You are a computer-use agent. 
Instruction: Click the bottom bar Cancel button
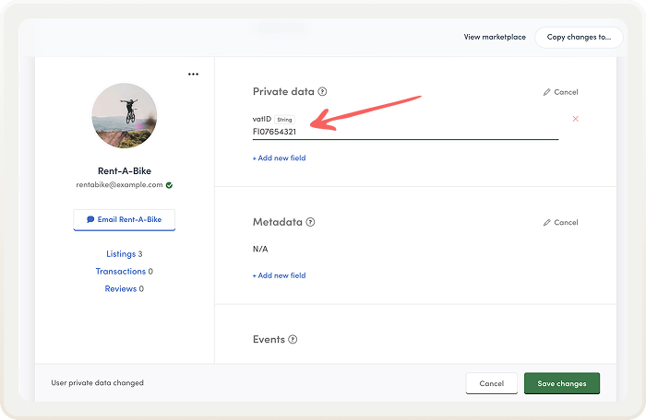click(x=492, y=383)
